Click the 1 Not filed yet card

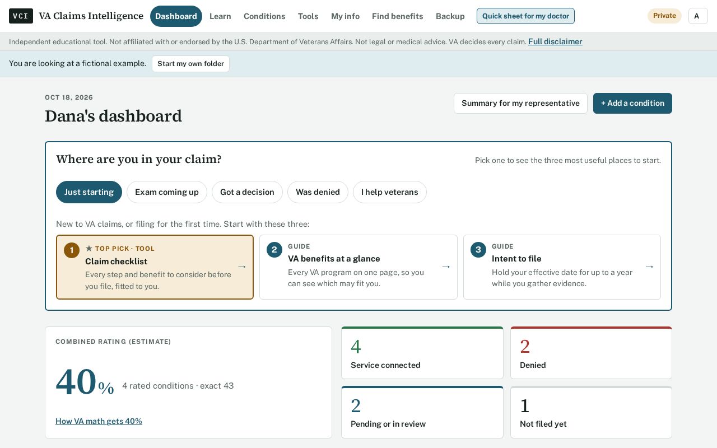pos(591,412)
